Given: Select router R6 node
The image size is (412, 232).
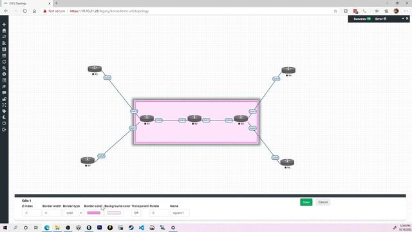Looking at the screenshot, I should 287,162.
